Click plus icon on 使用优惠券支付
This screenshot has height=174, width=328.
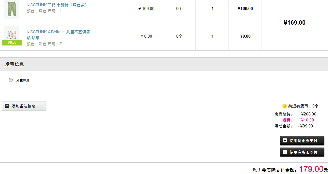(285, 140)
